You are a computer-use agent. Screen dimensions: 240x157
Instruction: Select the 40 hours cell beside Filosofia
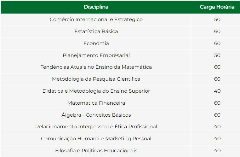217,151
